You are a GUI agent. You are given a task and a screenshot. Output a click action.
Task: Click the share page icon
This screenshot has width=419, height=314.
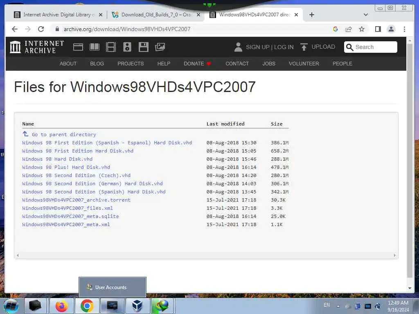pos(349,29)
